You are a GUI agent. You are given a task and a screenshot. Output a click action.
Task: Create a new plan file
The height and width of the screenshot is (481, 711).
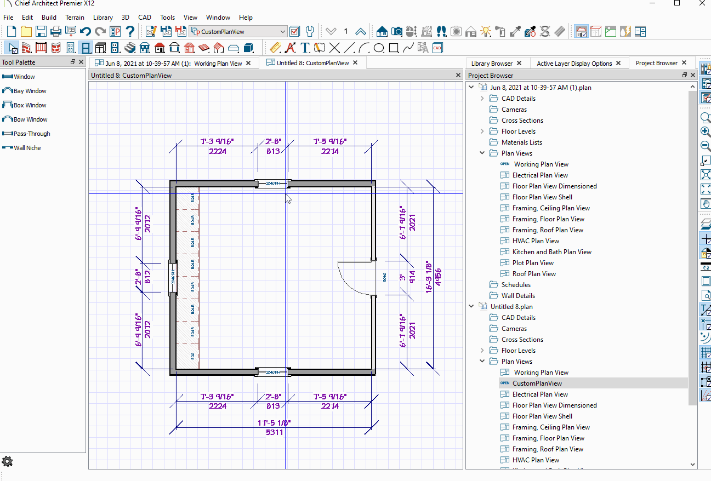[10, 31]
